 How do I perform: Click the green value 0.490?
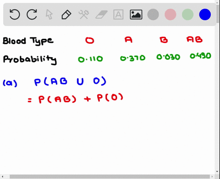[x=200, y=56]
